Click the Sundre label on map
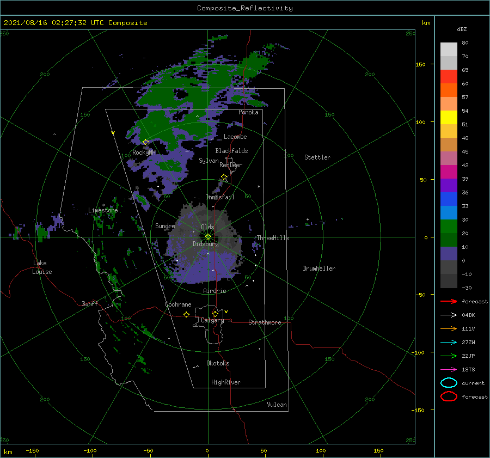Viewport: 490px width, 458px height. point(165,226)
